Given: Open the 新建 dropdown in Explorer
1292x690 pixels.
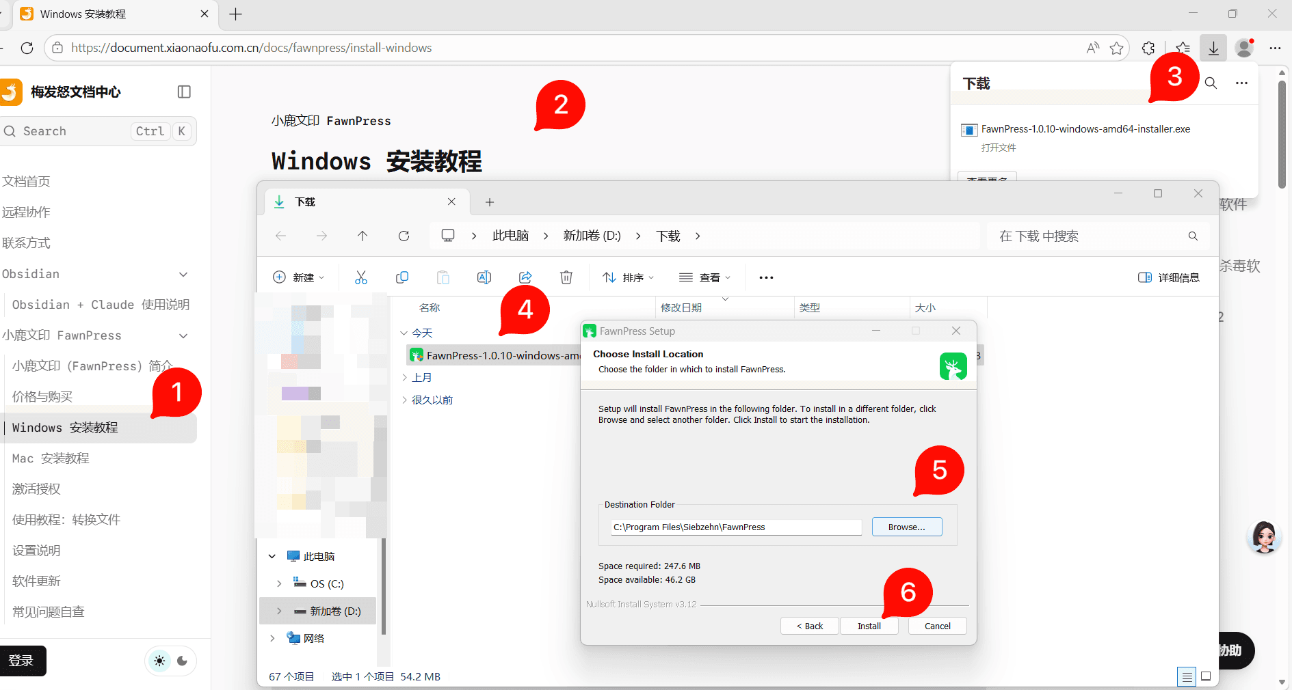Looking at the screenshot, I should tap(299, 277).
